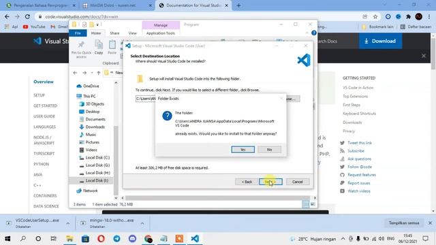Viewport: 436px width, 245px height.
Task: Open Telegram from taskbar
Action: [x=116, y=239]
